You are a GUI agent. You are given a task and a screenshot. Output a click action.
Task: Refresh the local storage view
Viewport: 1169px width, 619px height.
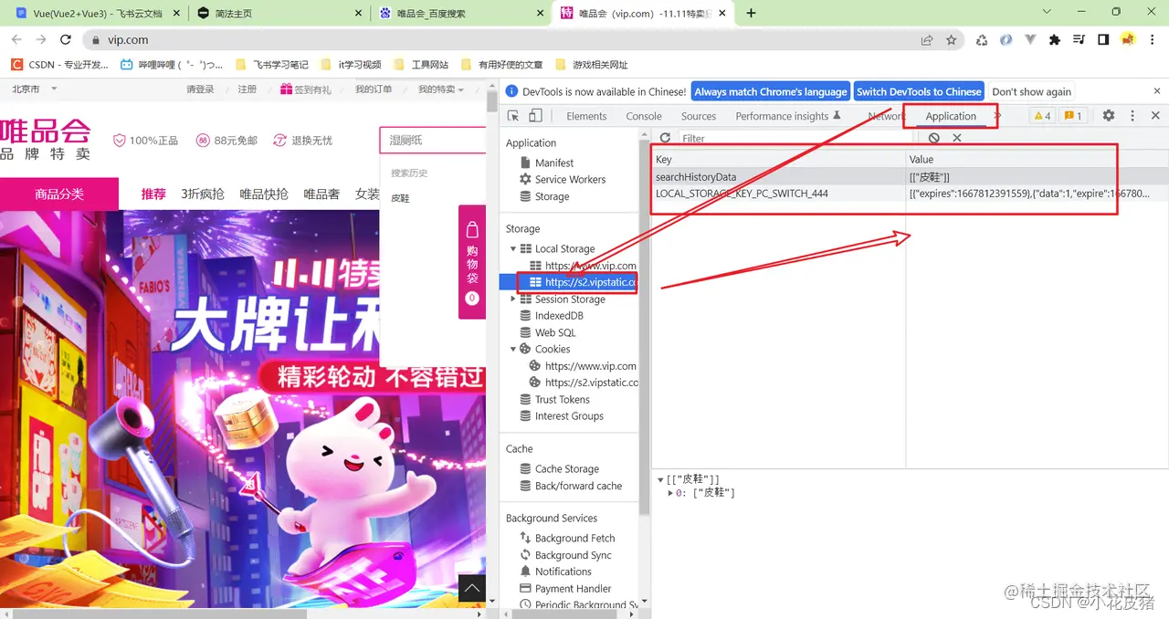(666, 138)
